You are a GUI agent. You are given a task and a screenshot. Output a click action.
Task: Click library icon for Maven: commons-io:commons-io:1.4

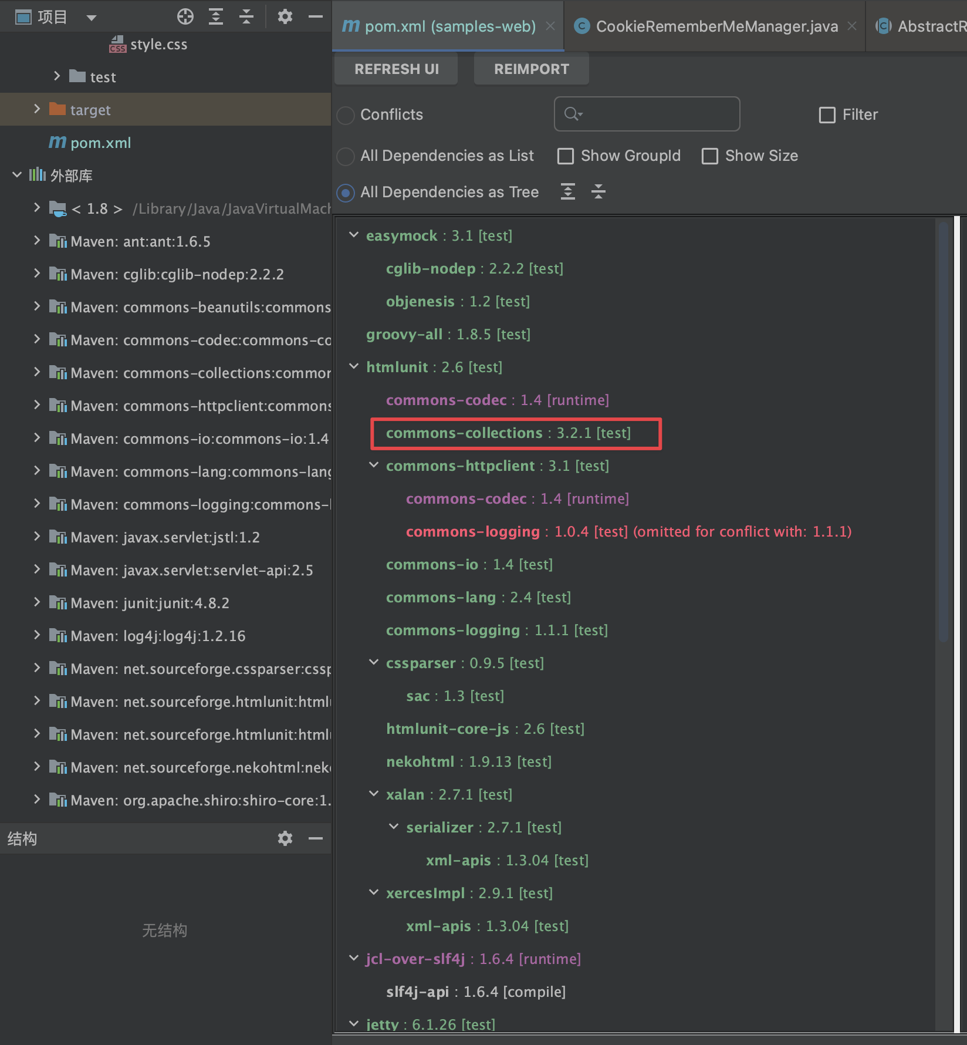(x=58, y=439)
